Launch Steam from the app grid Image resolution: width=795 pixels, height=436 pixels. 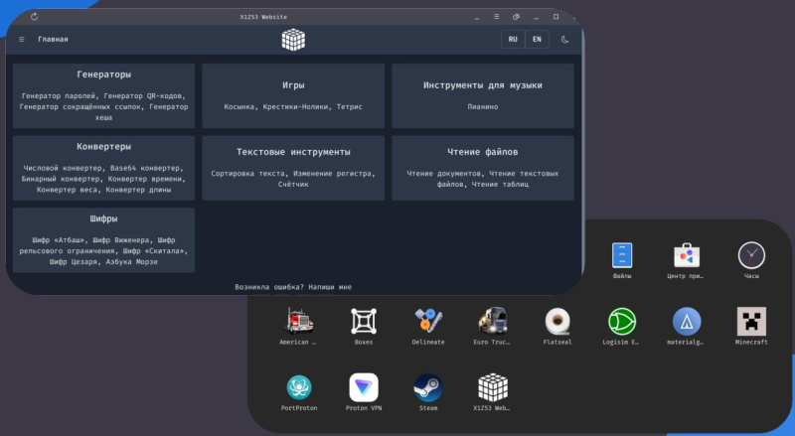point(428,387)
